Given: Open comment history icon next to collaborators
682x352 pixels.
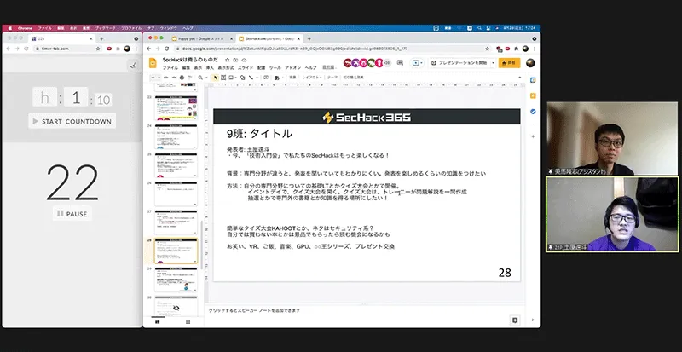Looking at the screenshot, I should pyautogui.click(x=400, y=63).
